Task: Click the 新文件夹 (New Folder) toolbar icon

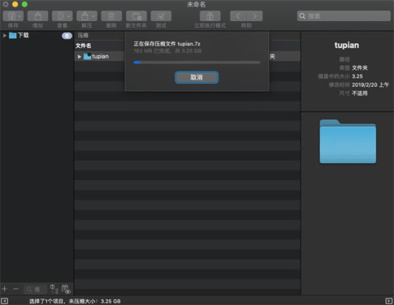Action: tap(136, 16)
